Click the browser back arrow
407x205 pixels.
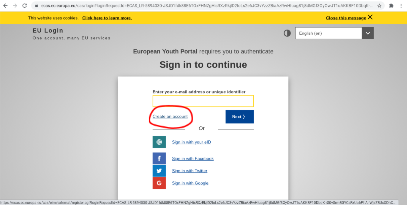(5, 6)
